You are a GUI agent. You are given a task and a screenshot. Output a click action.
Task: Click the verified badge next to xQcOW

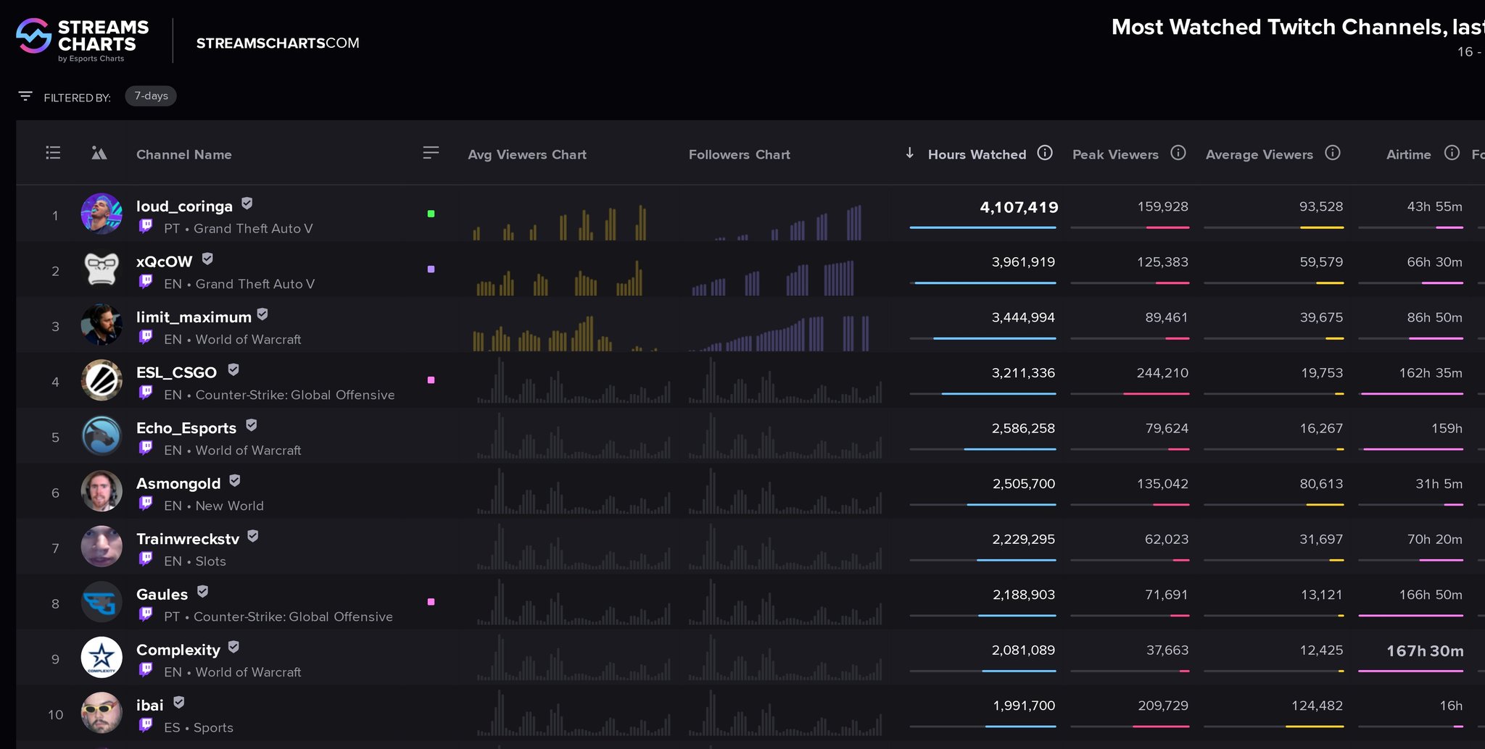207,259
